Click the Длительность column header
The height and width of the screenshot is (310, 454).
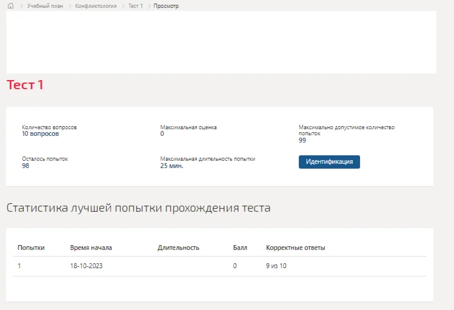178,248
